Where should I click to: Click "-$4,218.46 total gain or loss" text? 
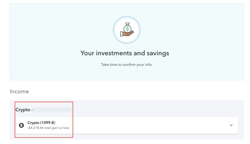pyautogui.click(x=48, y=128)
